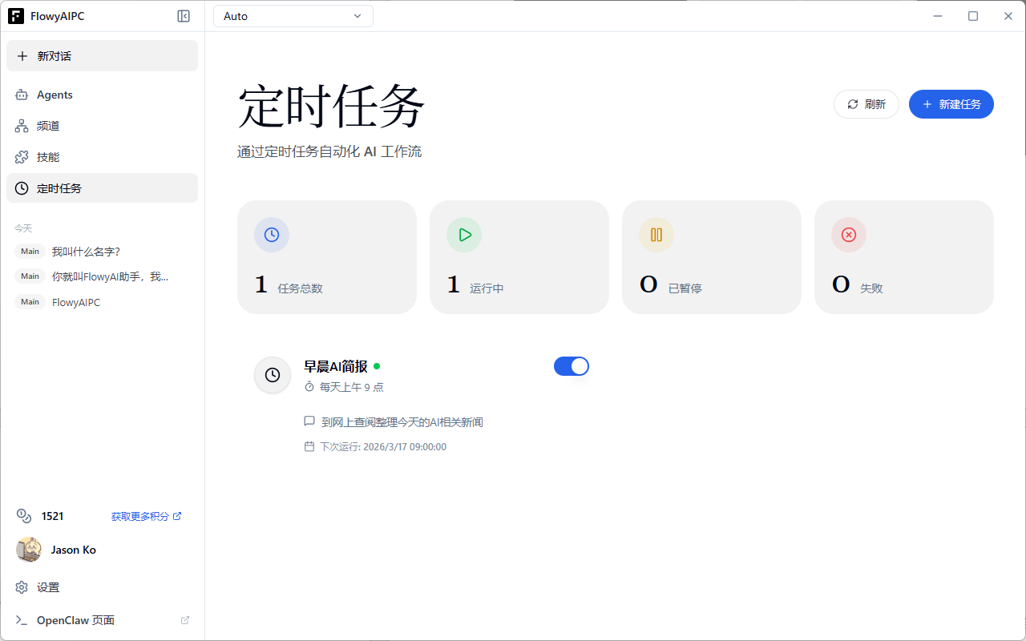Click the running tasks play icon

[x=464, y=234]
